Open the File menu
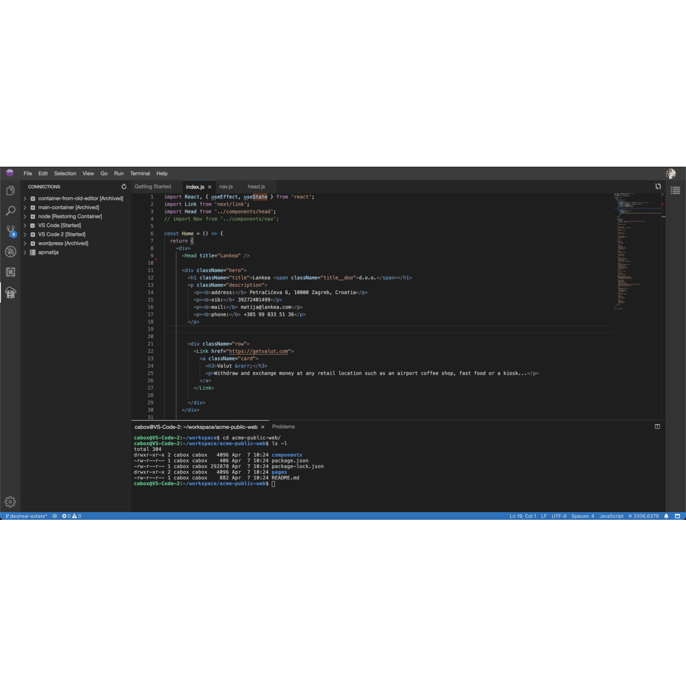Image resolution: width=686 pixels, height=686 pixels. (28, 174)
